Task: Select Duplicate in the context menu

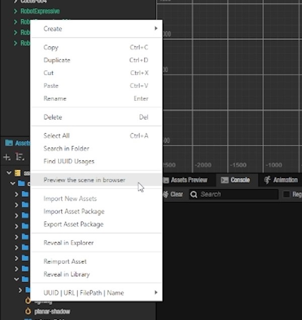Action: click(57, 60)
